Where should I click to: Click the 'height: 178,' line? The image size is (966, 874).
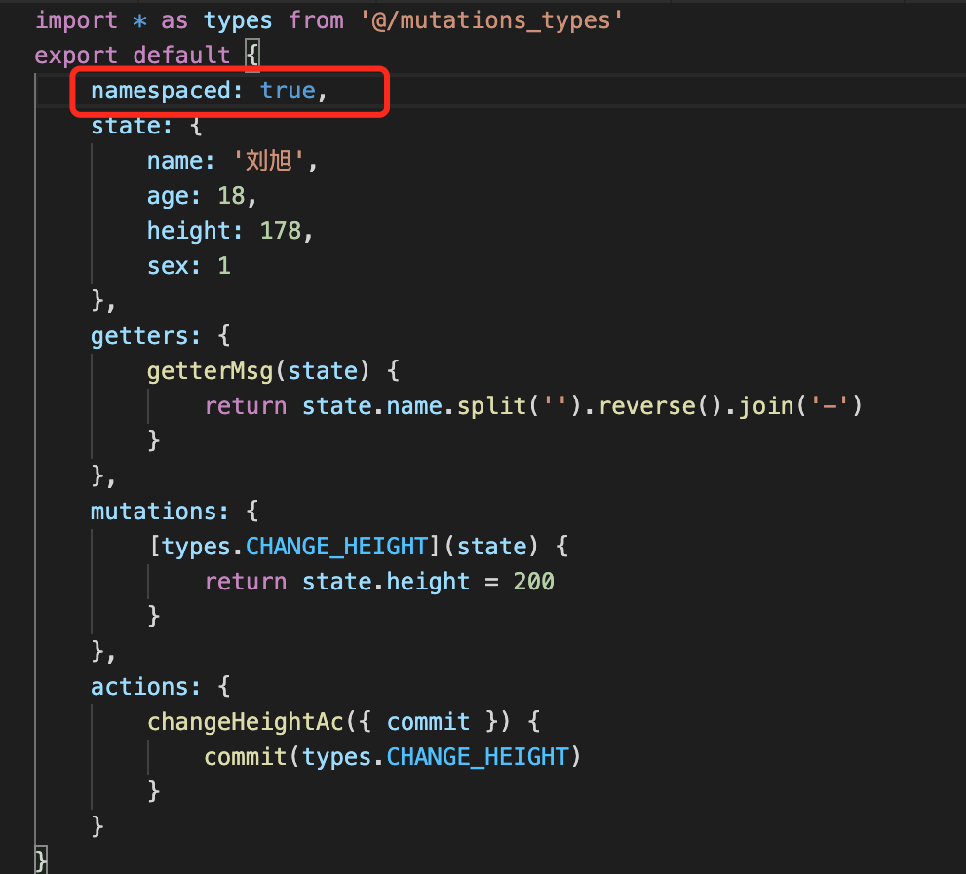coord(230,231)
